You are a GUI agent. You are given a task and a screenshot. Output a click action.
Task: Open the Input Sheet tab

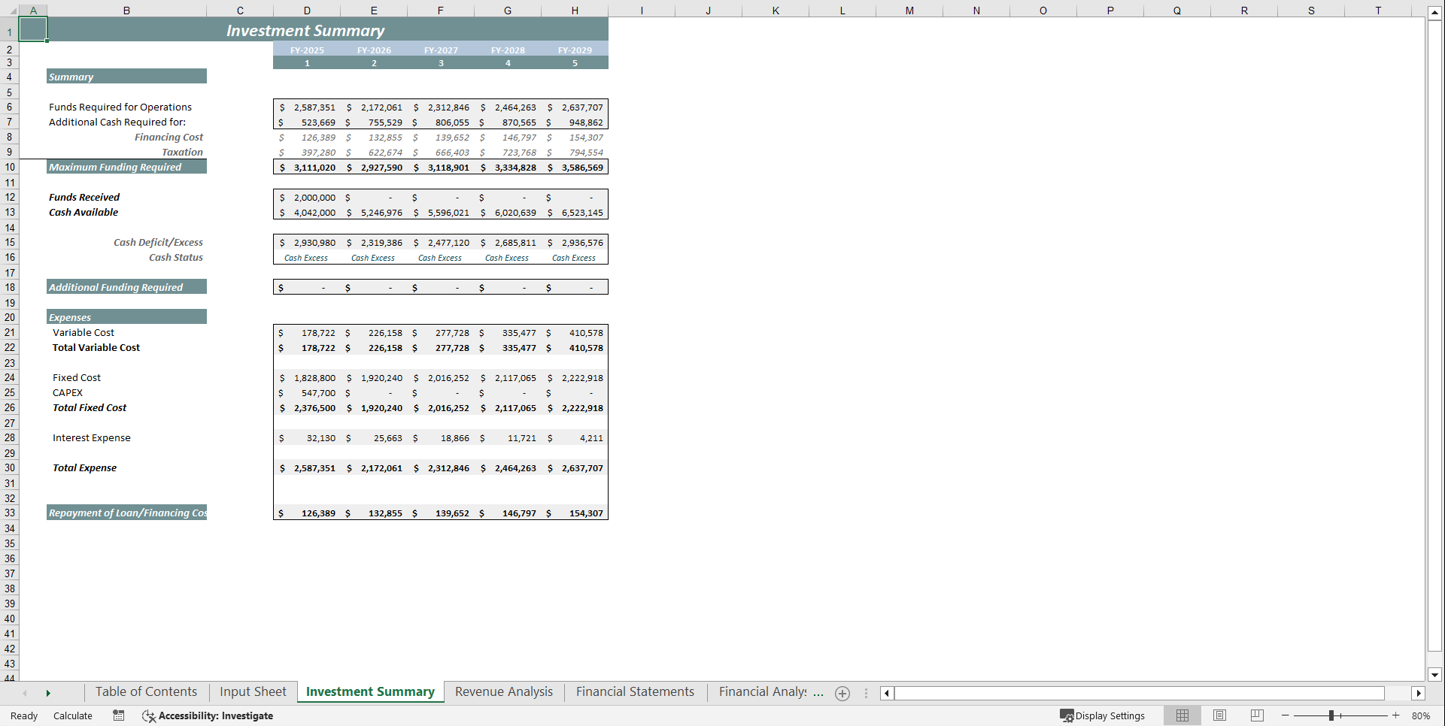pyautogui.click(x=252, y=691)
